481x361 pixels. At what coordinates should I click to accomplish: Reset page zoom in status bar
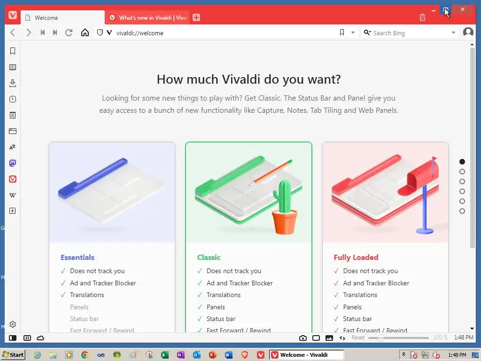[357, 337]
